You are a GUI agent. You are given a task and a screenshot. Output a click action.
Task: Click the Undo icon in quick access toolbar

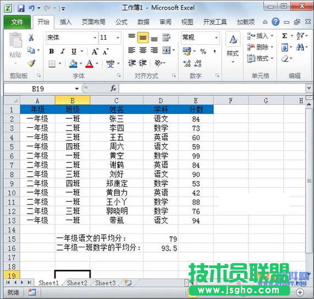point(31,8)
